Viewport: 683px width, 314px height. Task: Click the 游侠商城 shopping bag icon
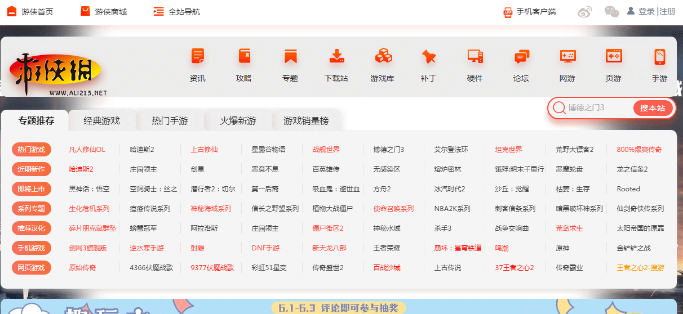click(x=86, y=11)
